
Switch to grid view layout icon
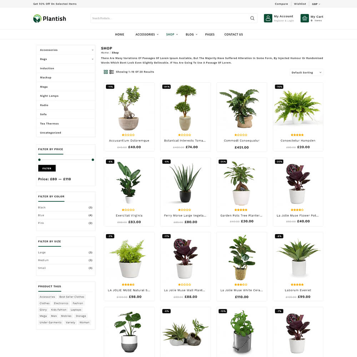(106, 72)
